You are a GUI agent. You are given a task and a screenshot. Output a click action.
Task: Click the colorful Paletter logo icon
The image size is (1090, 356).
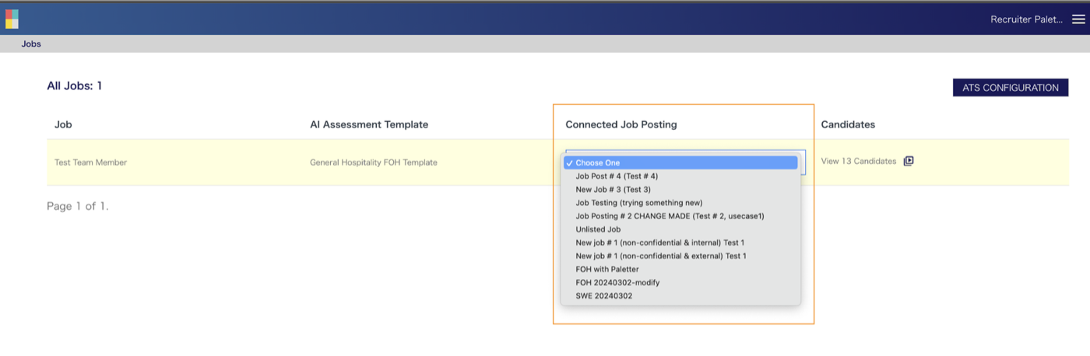click(x=12, y=19)
